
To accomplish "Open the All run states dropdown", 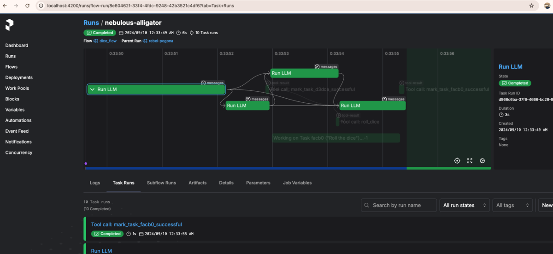I will (465, 205).
